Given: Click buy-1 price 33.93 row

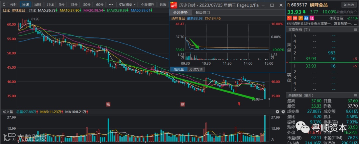Looking at the screenshot, I should coord(311,66).
